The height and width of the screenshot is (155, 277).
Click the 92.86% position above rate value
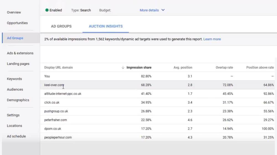pyautogui.click(x=268, y=94)
